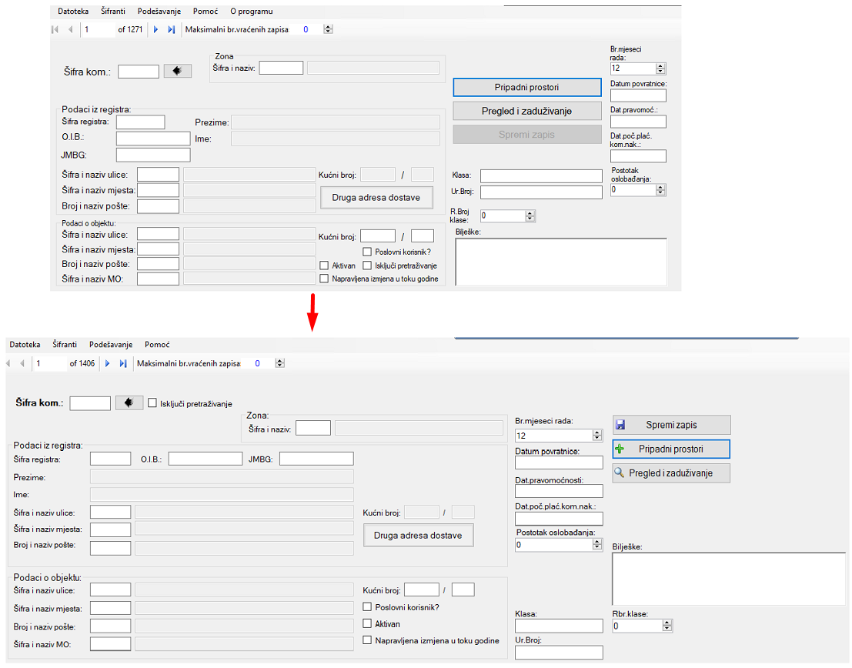Open Podešavanje menu above the 'of 1271' navigator
The height and width of the screenshot is (668, 852).
161,12
